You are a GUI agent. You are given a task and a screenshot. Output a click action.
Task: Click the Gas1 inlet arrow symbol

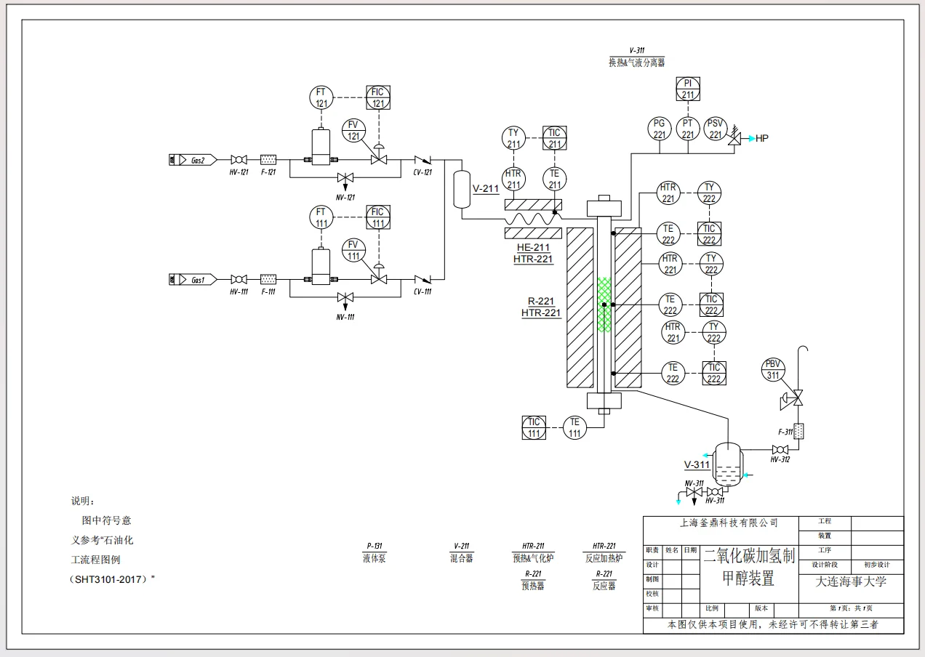click(193, 279)
